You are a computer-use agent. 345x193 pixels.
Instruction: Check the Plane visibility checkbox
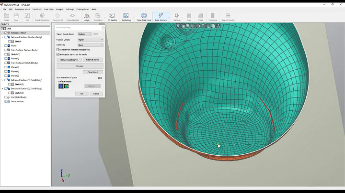[6, 45]
